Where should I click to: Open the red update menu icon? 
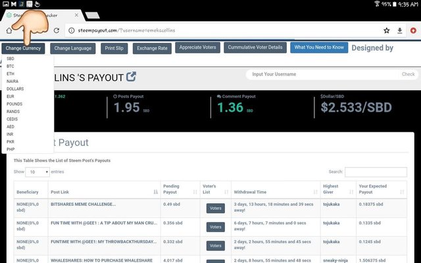pos(413,31)
